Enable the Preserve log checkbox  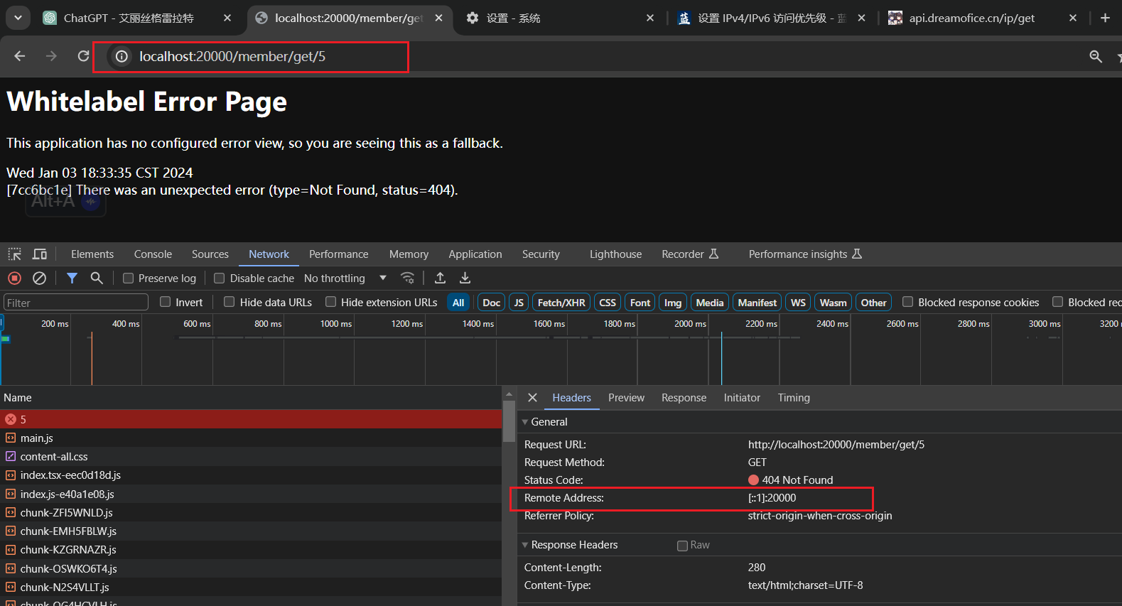click(x=129, y=278)
